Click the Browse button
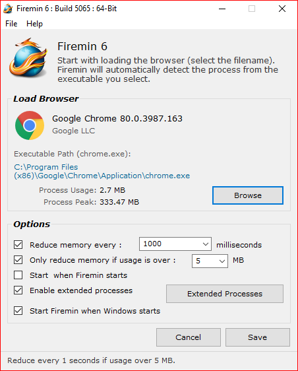This screenshot has height=371, width=298. 248,195
